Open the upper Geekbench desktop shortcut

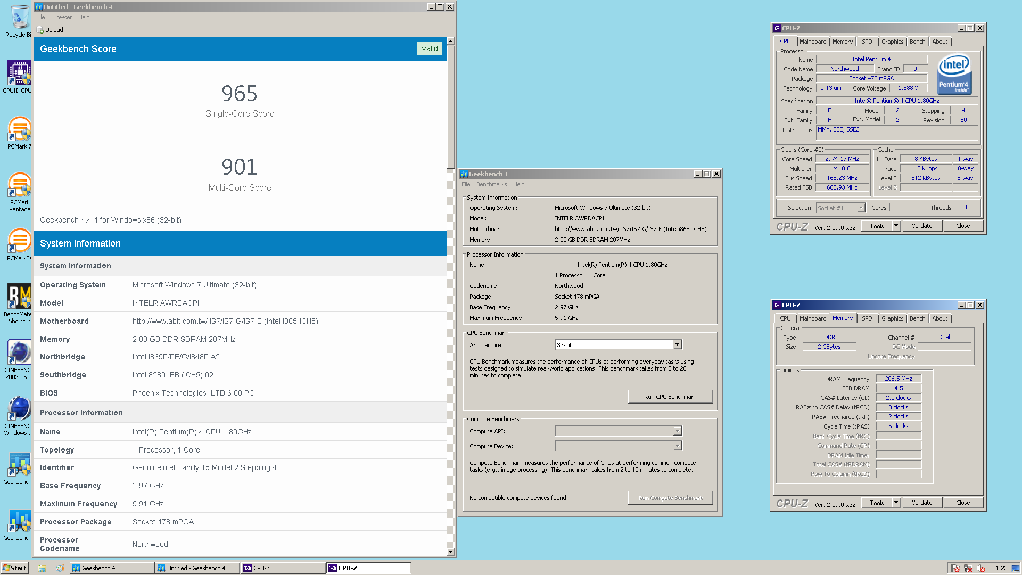(x=19, y=469)
